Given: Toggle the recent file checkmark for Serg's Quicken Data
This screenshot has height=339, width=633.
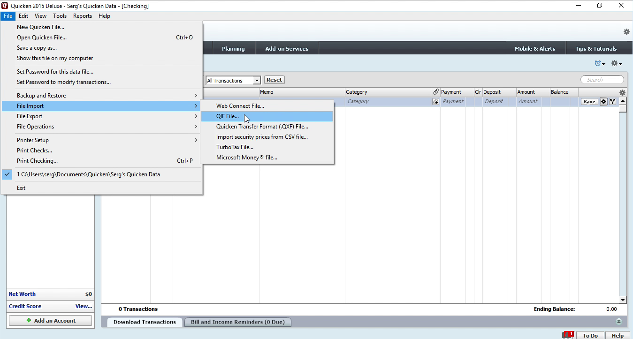Looking at the screenshot, I should click(7, 174).
